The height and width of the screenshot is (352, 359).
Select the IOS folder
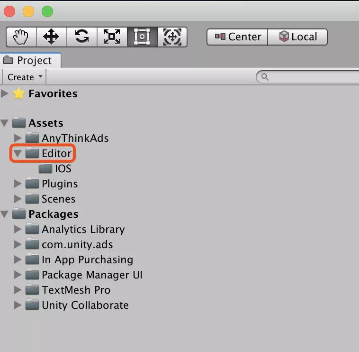[x=63, y=168]
